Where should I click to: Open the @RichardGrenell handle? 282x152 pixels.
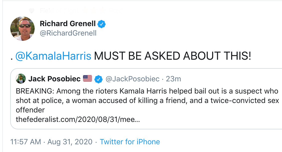coord(68,33)
